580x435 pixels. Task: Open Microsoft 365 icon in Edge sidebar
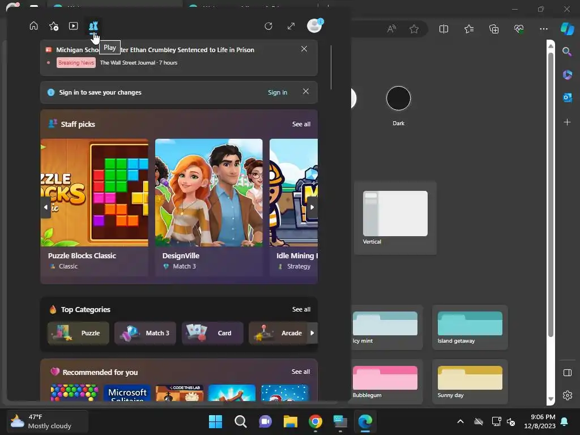(567, 75)
